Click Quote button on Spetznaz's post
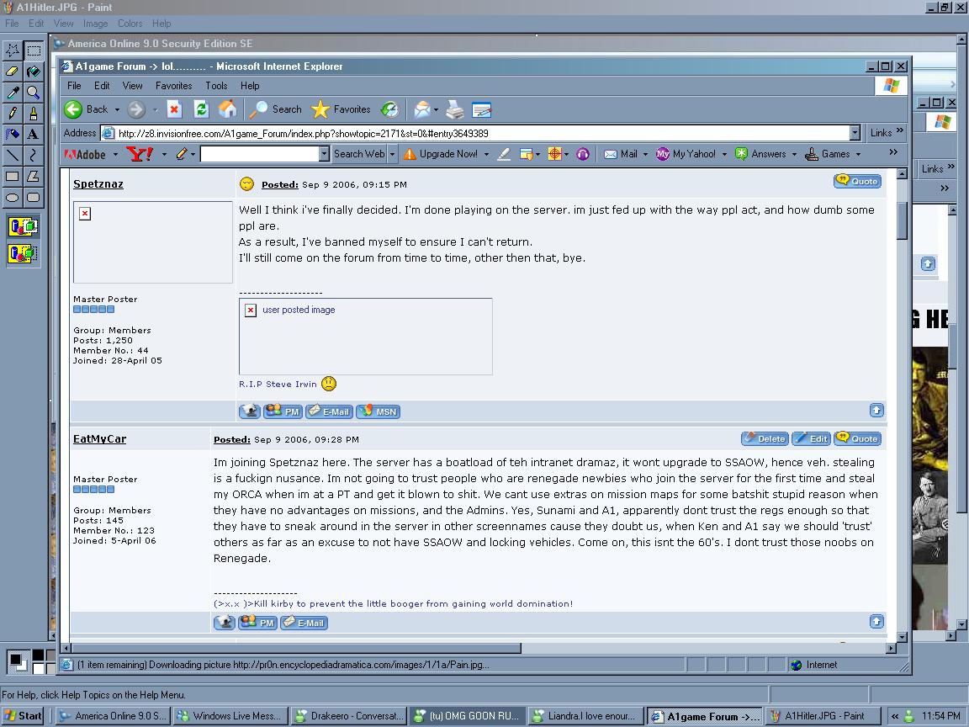The width and height of the screenshot is (969, 727). pyautogui.click(x=857, y=181)
